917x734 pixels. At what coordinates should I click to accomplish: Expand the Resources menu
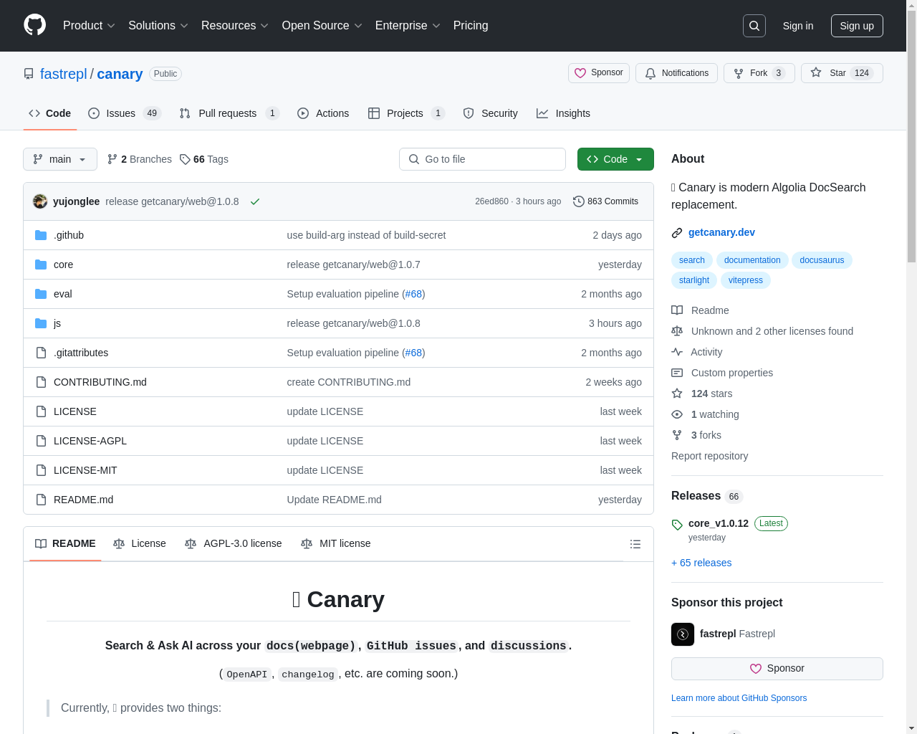235,26
